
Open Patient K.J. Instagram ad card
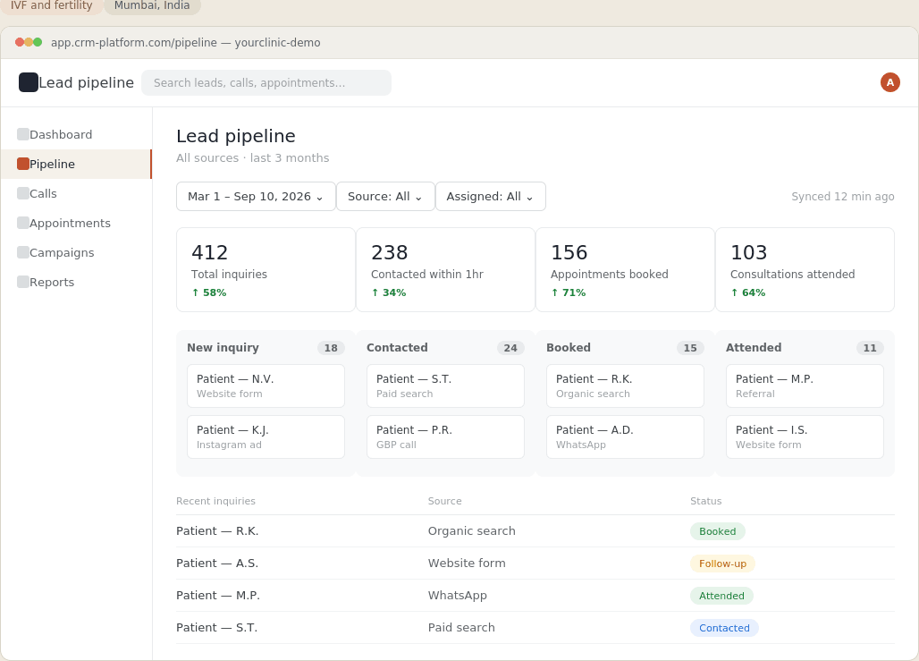tap(266, 437)
